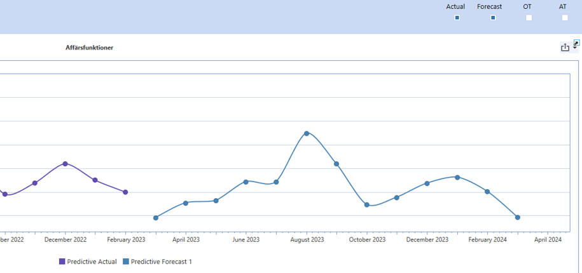Image resolution: width=582 pixels, height=273 pixels.
Task: Select the June 2023 forecast data point
Action: [246, 182]
